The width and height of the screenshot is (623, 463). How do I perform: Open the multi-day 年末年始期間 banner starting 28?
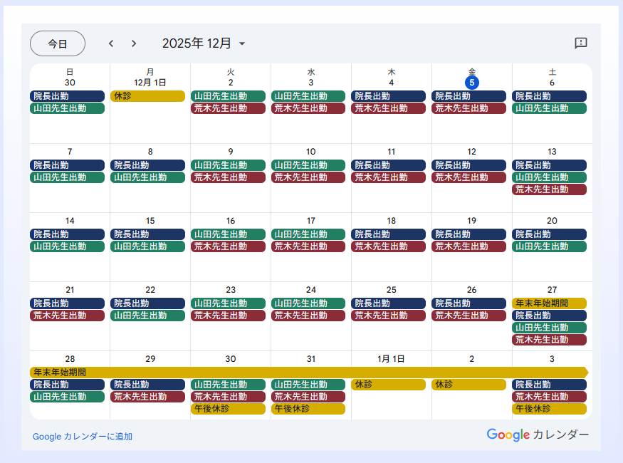[308, 373]
